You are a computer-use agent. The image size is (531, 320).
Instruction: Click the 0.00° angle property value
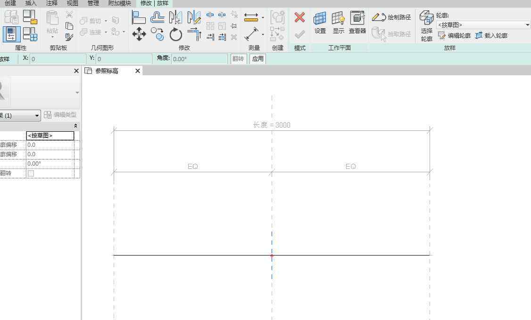click(50, 164)
